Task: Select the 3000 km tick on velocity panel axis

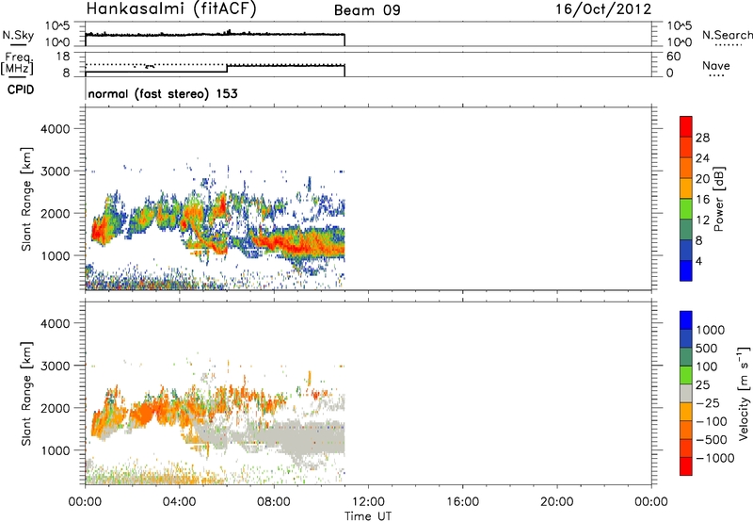Action: (55, 366)
